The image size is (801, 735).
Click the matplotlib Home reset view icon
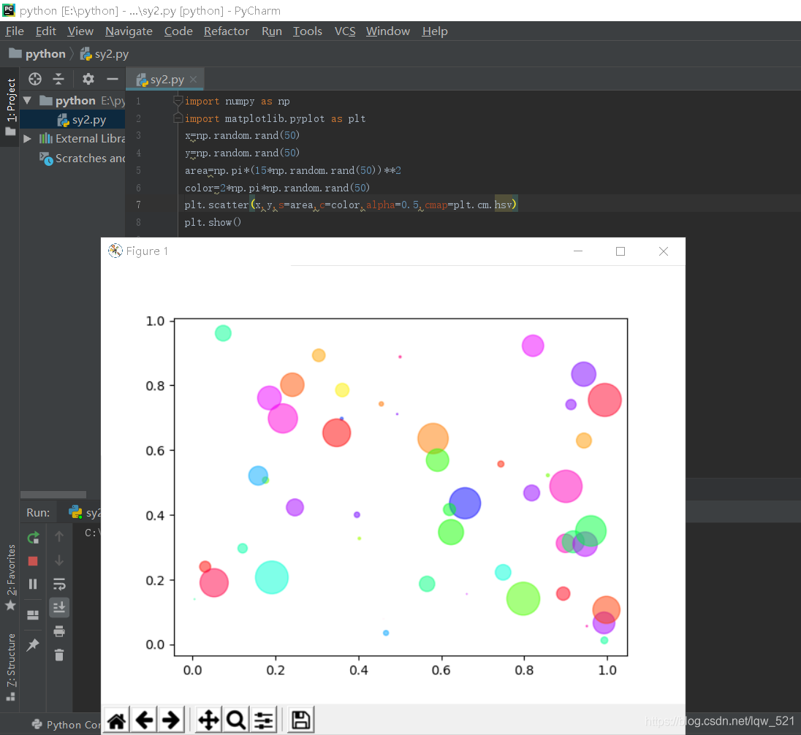tap(116, 720)
